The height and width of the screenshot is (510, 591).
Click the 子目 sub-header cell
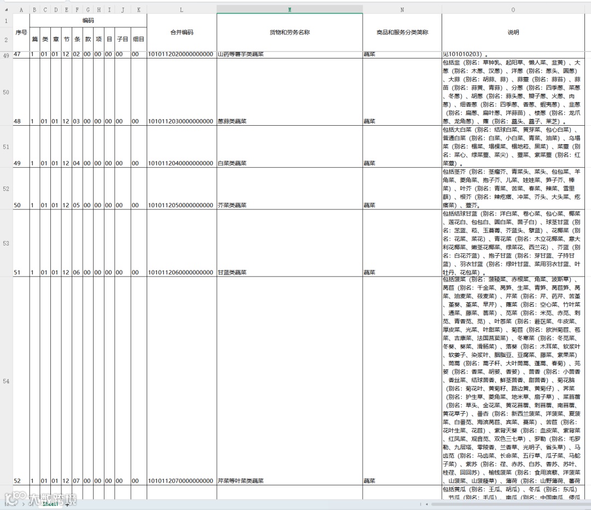click(123, 39)
